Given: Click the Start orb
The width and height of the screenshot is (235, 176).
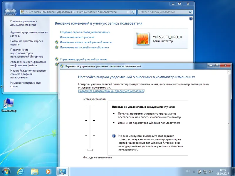Looking at the screenshot, I should pyautogui.click(x=6, y=172).
